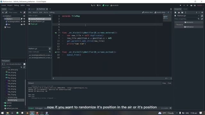Open the script editor File menu

click(x=30, y=12)
